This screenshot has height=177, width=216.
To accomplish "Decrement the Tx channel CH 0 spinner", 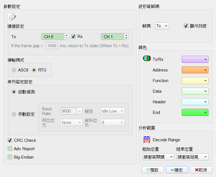I will pos(67,38).
